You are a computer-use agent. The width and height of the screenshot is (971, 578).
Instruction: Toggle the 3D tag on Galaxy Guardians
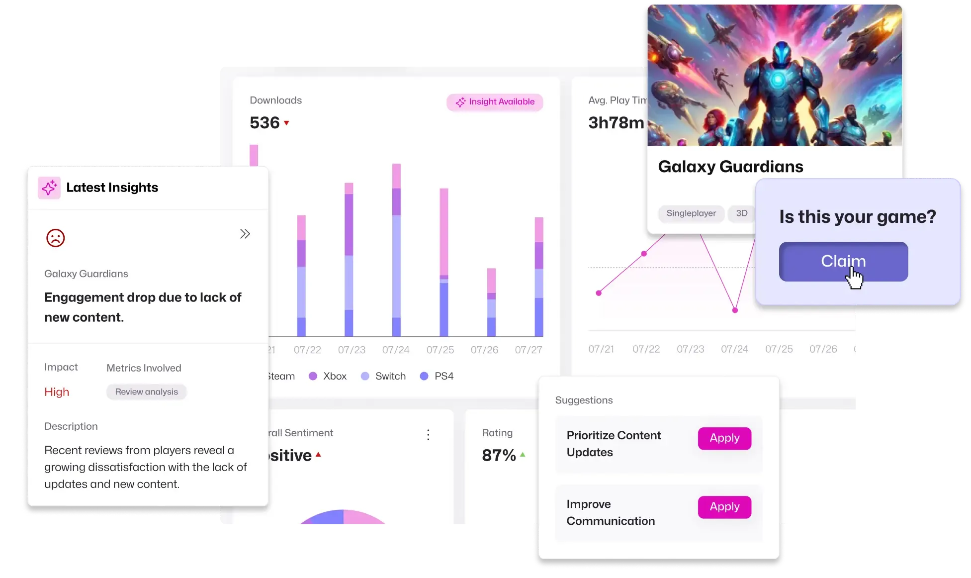[741, 212]
